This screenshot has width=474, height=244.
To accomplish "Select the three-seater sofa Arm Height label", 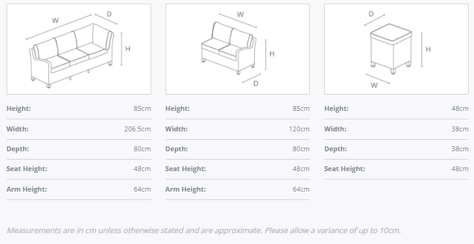I will [x=27, y=189].
